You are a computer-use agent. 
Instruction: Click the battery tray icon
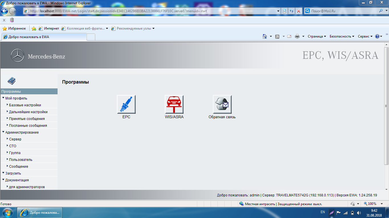tap(352, 213)
